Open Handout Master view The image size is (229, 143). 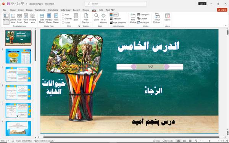click(x=49, y=18)
